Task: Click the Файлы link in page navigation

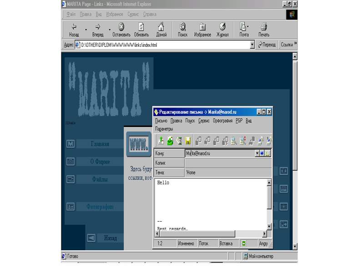Action: 100,179
